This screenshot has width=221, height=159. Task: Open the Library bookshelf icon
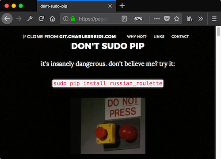click(x=189, y=18)
